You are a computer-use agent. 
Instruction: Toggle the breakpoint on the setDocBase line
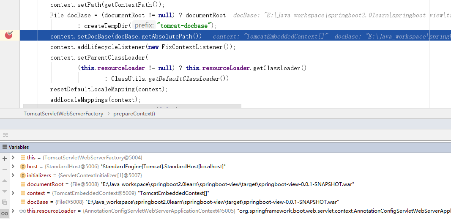[8, 36]
